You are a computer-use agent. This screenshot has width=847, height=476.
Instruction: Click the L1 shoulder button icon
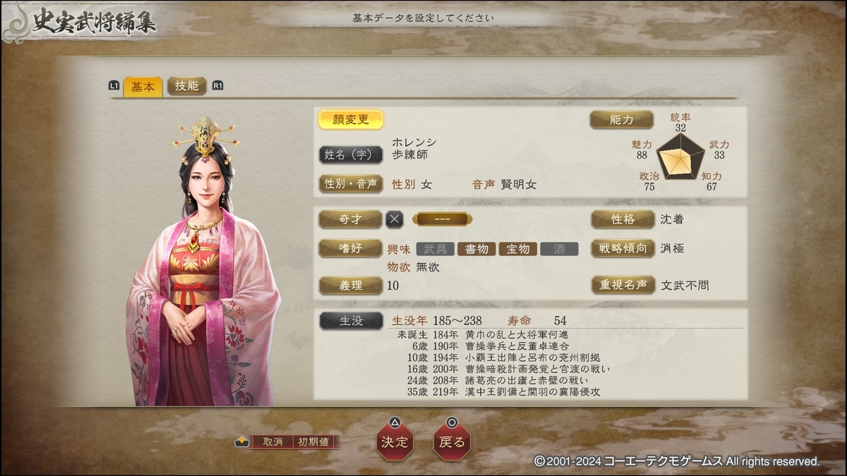click(114, 86)
